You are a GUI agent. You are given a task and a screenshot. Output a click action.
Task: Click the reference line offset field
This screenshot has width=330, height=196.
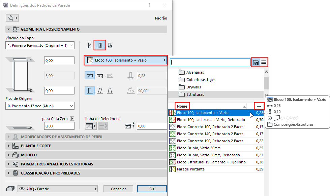152,126
